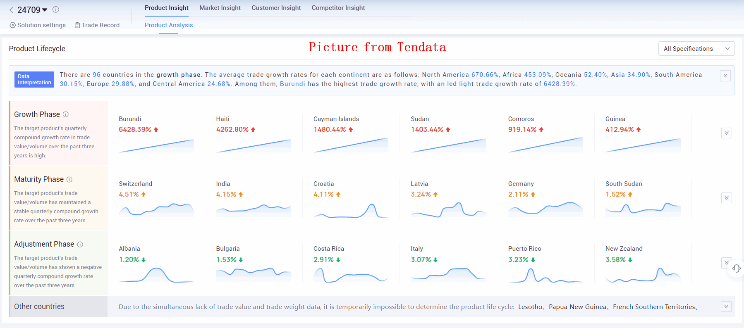Switch to the Market Insight tab
The width and height of the screenshot is (744, 328).
(220, 8)
